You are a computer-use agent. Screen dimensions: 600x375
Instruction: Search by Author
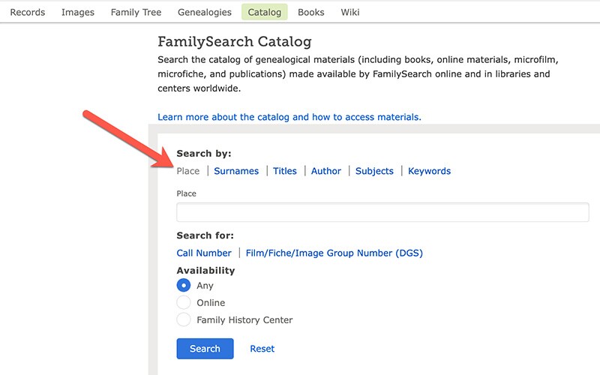(326, 171)
